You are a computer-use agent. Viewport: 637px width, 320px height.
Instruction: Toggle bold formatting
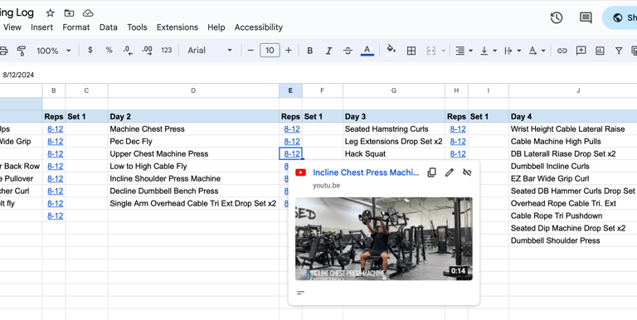pyautogui.click(x=310, y=51)
